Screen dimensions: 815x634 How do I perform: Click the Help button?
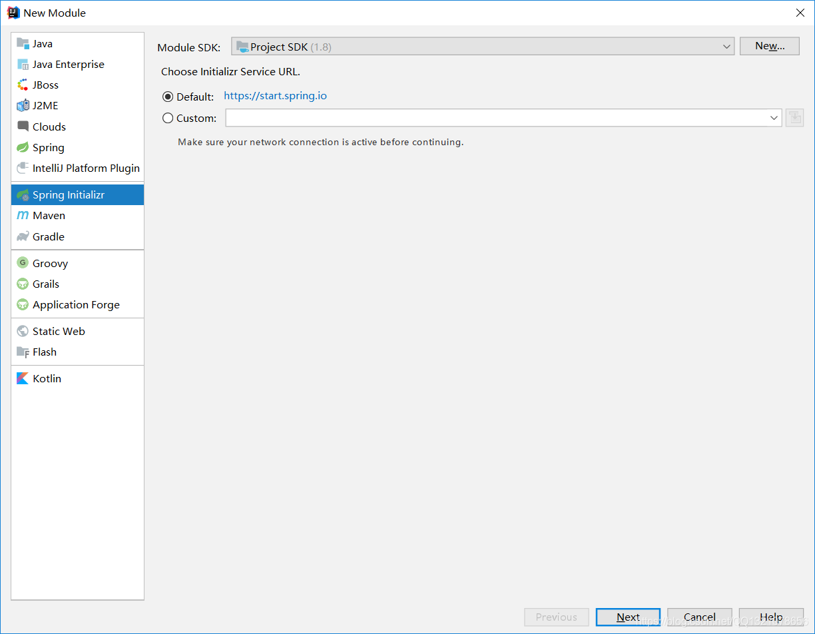771,617
